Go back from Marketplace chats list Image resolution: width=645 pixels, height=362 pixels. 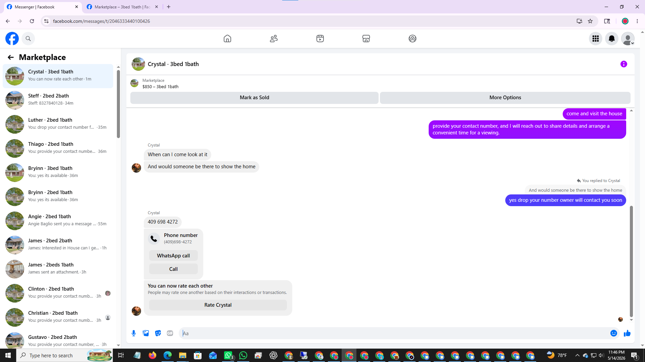pyautogui.click(x=11, y=57)
